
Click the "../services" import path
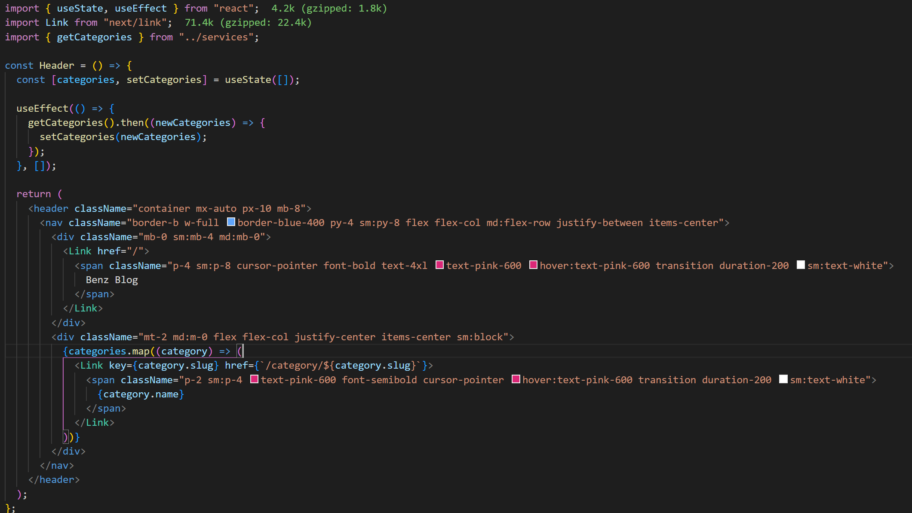click(216, 37)
